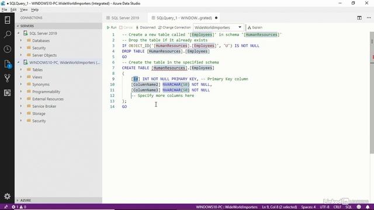Click the SQL language mode indicator

348,207
